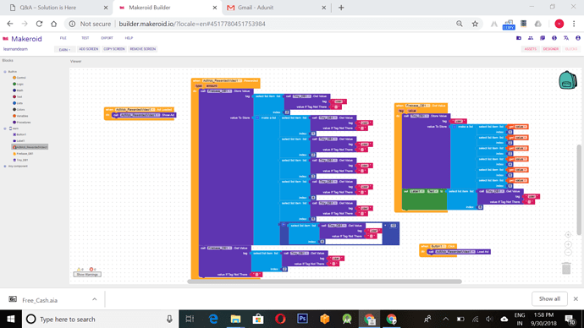Screen dimensions: 584x328
Task: Select AdMob_RewardedVideo1 component in the tree
Action: pyautogui.click(x=30, y=147)
